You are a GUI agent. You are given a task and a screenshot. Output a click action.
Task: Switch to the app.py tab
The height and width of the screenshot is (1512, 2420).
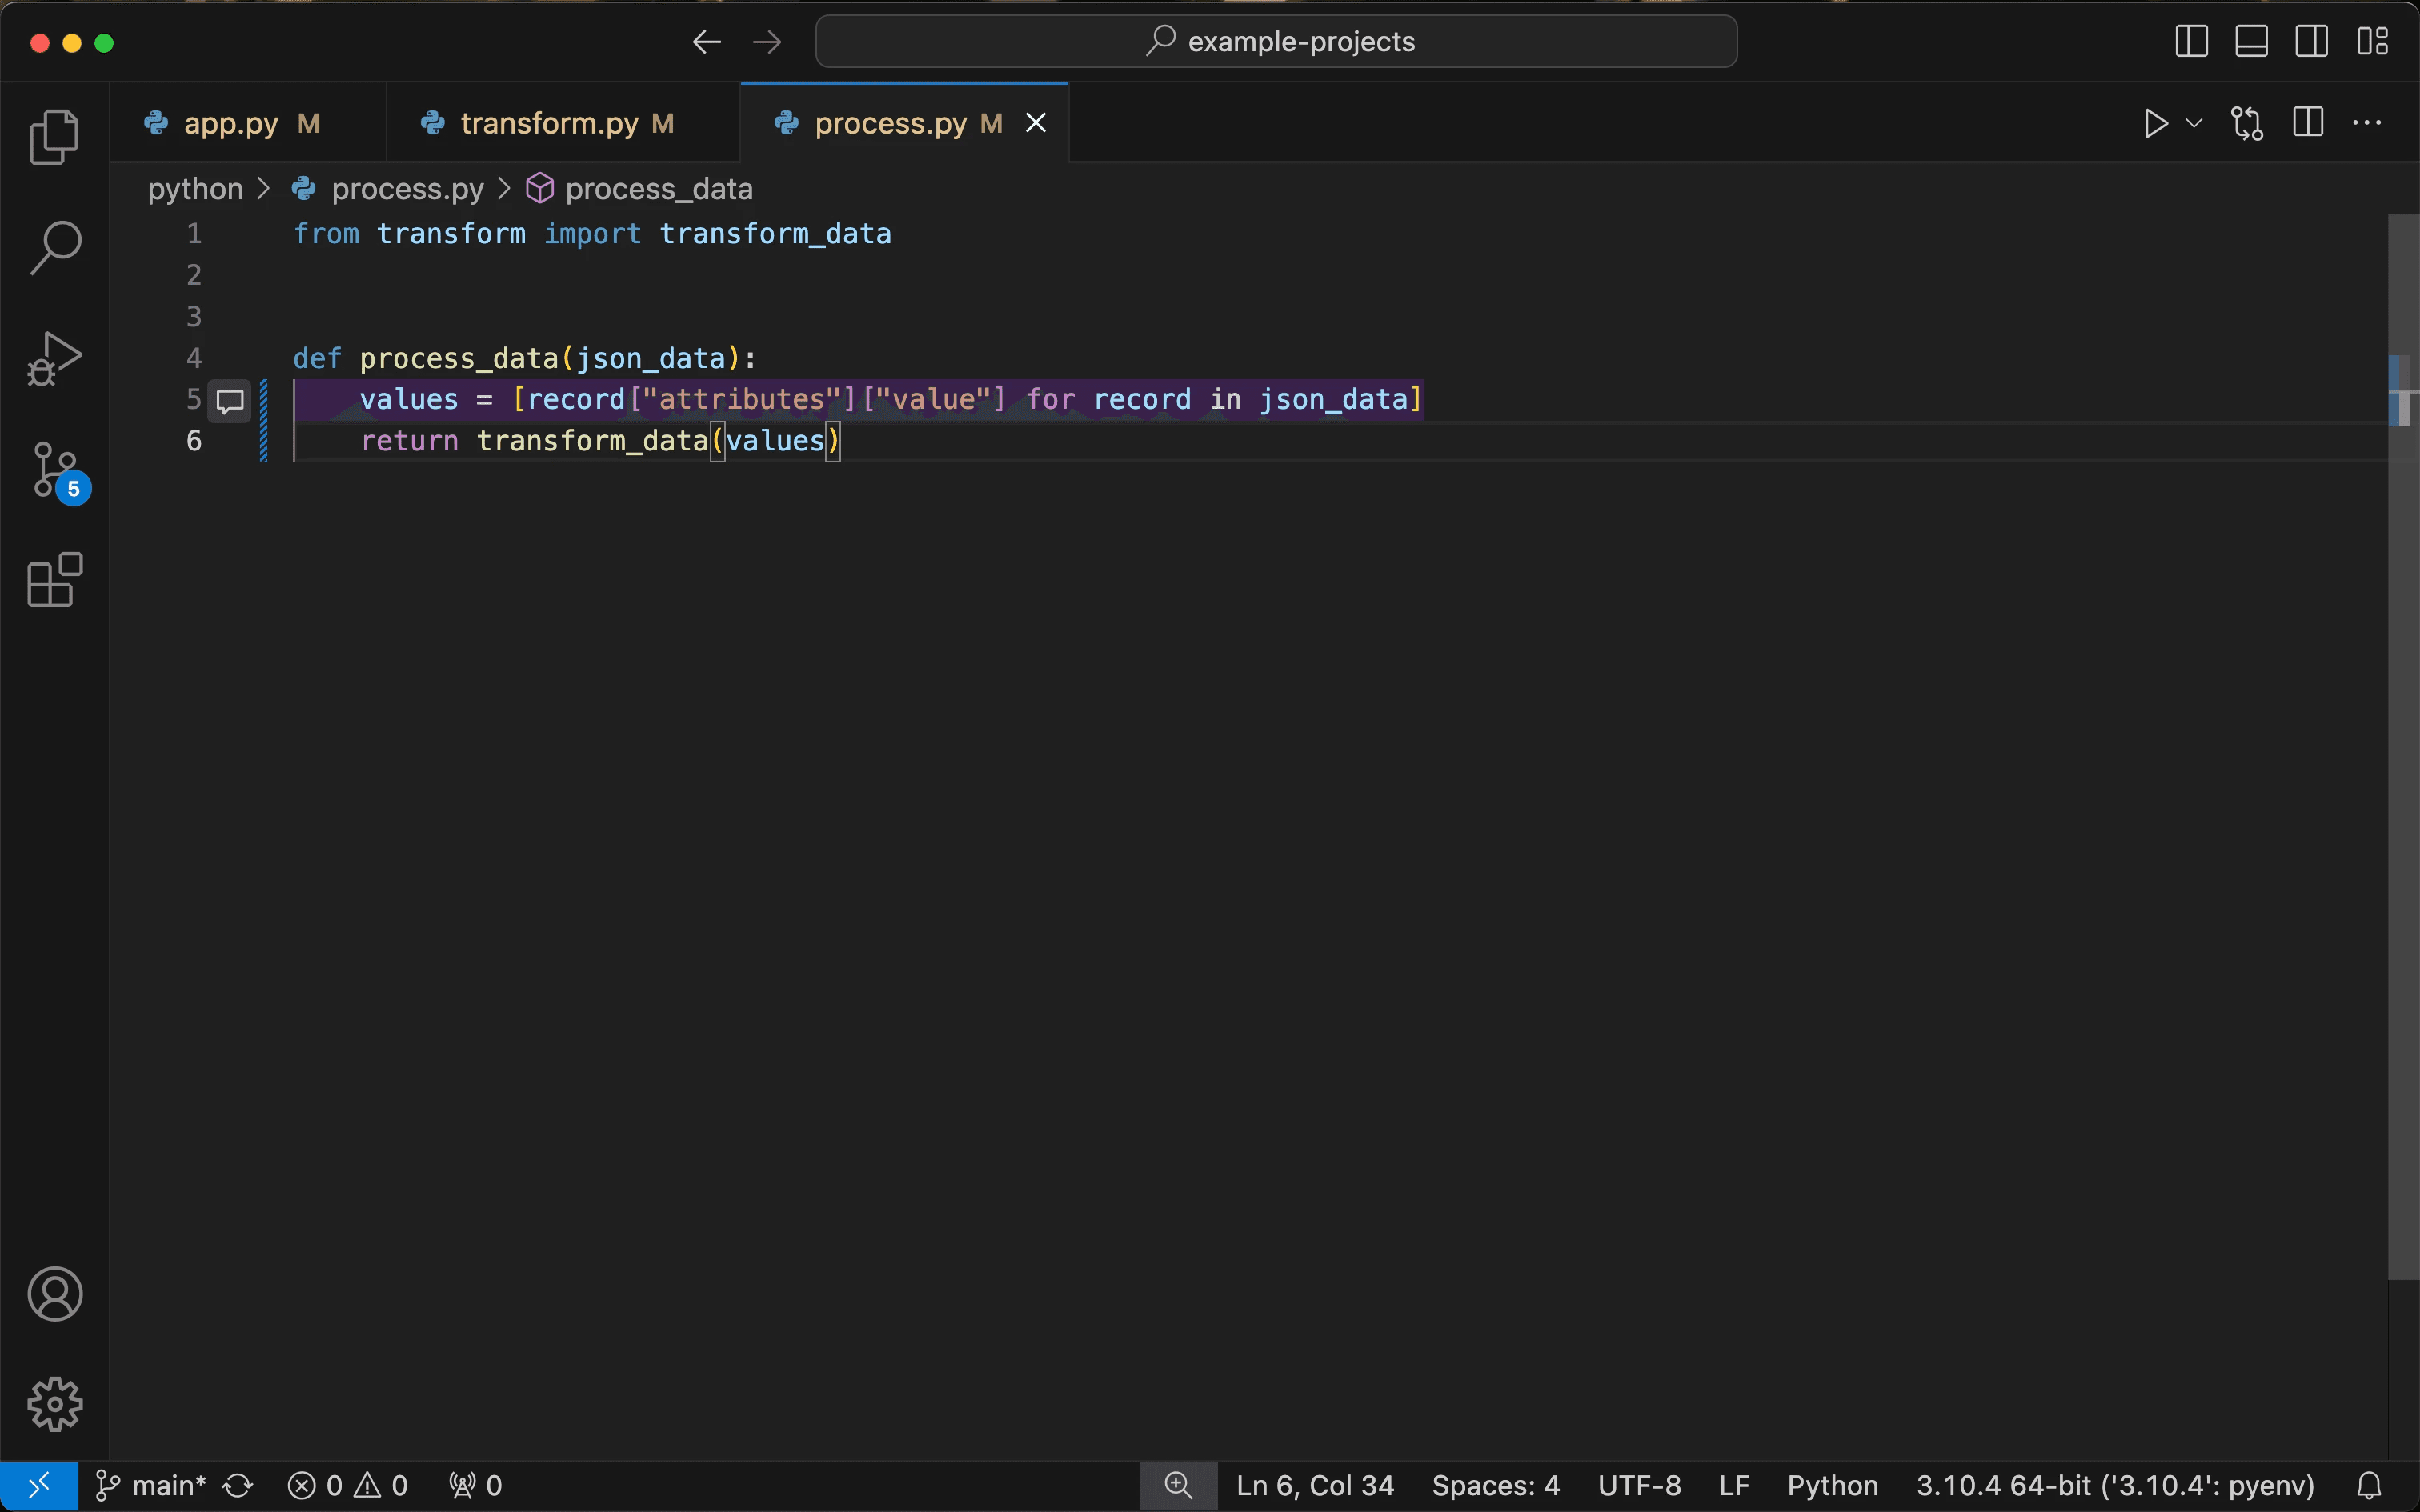(x=231, y=123)
